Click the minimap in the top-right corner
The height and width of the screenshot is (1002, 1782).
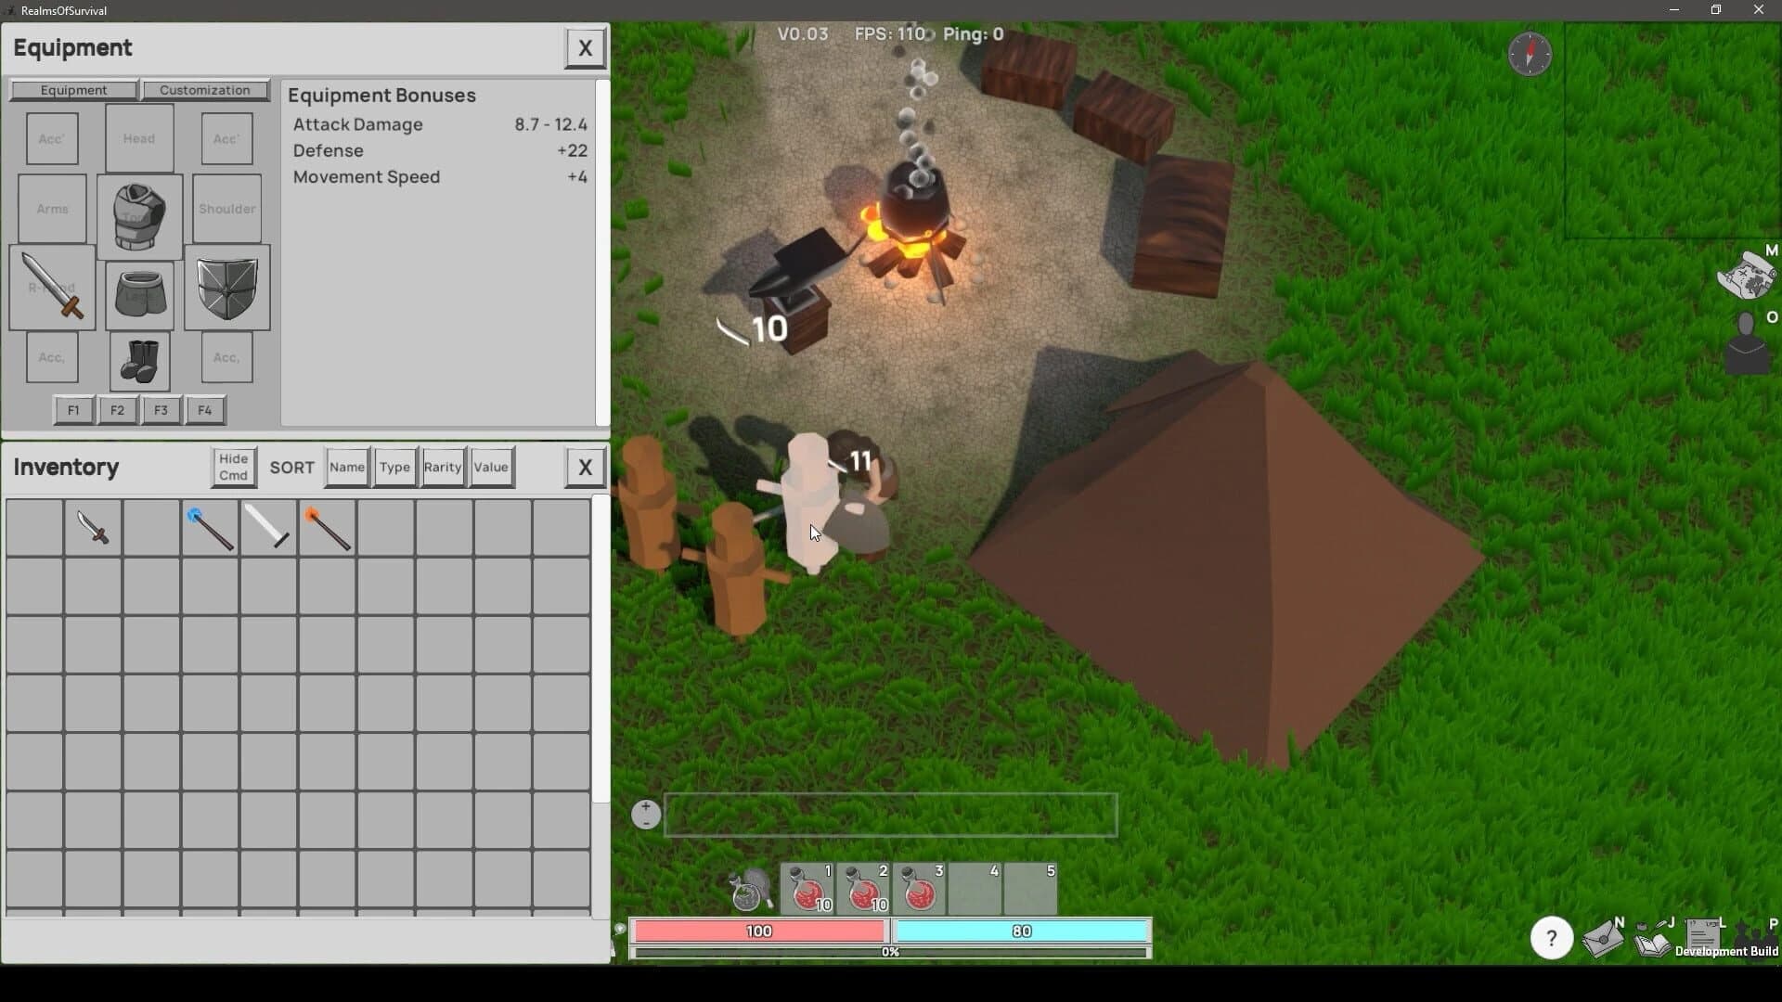click(x=1672, y=131)
